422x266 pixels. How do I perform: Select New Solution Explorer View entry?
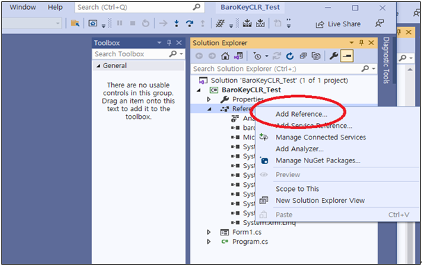[320, 201]
